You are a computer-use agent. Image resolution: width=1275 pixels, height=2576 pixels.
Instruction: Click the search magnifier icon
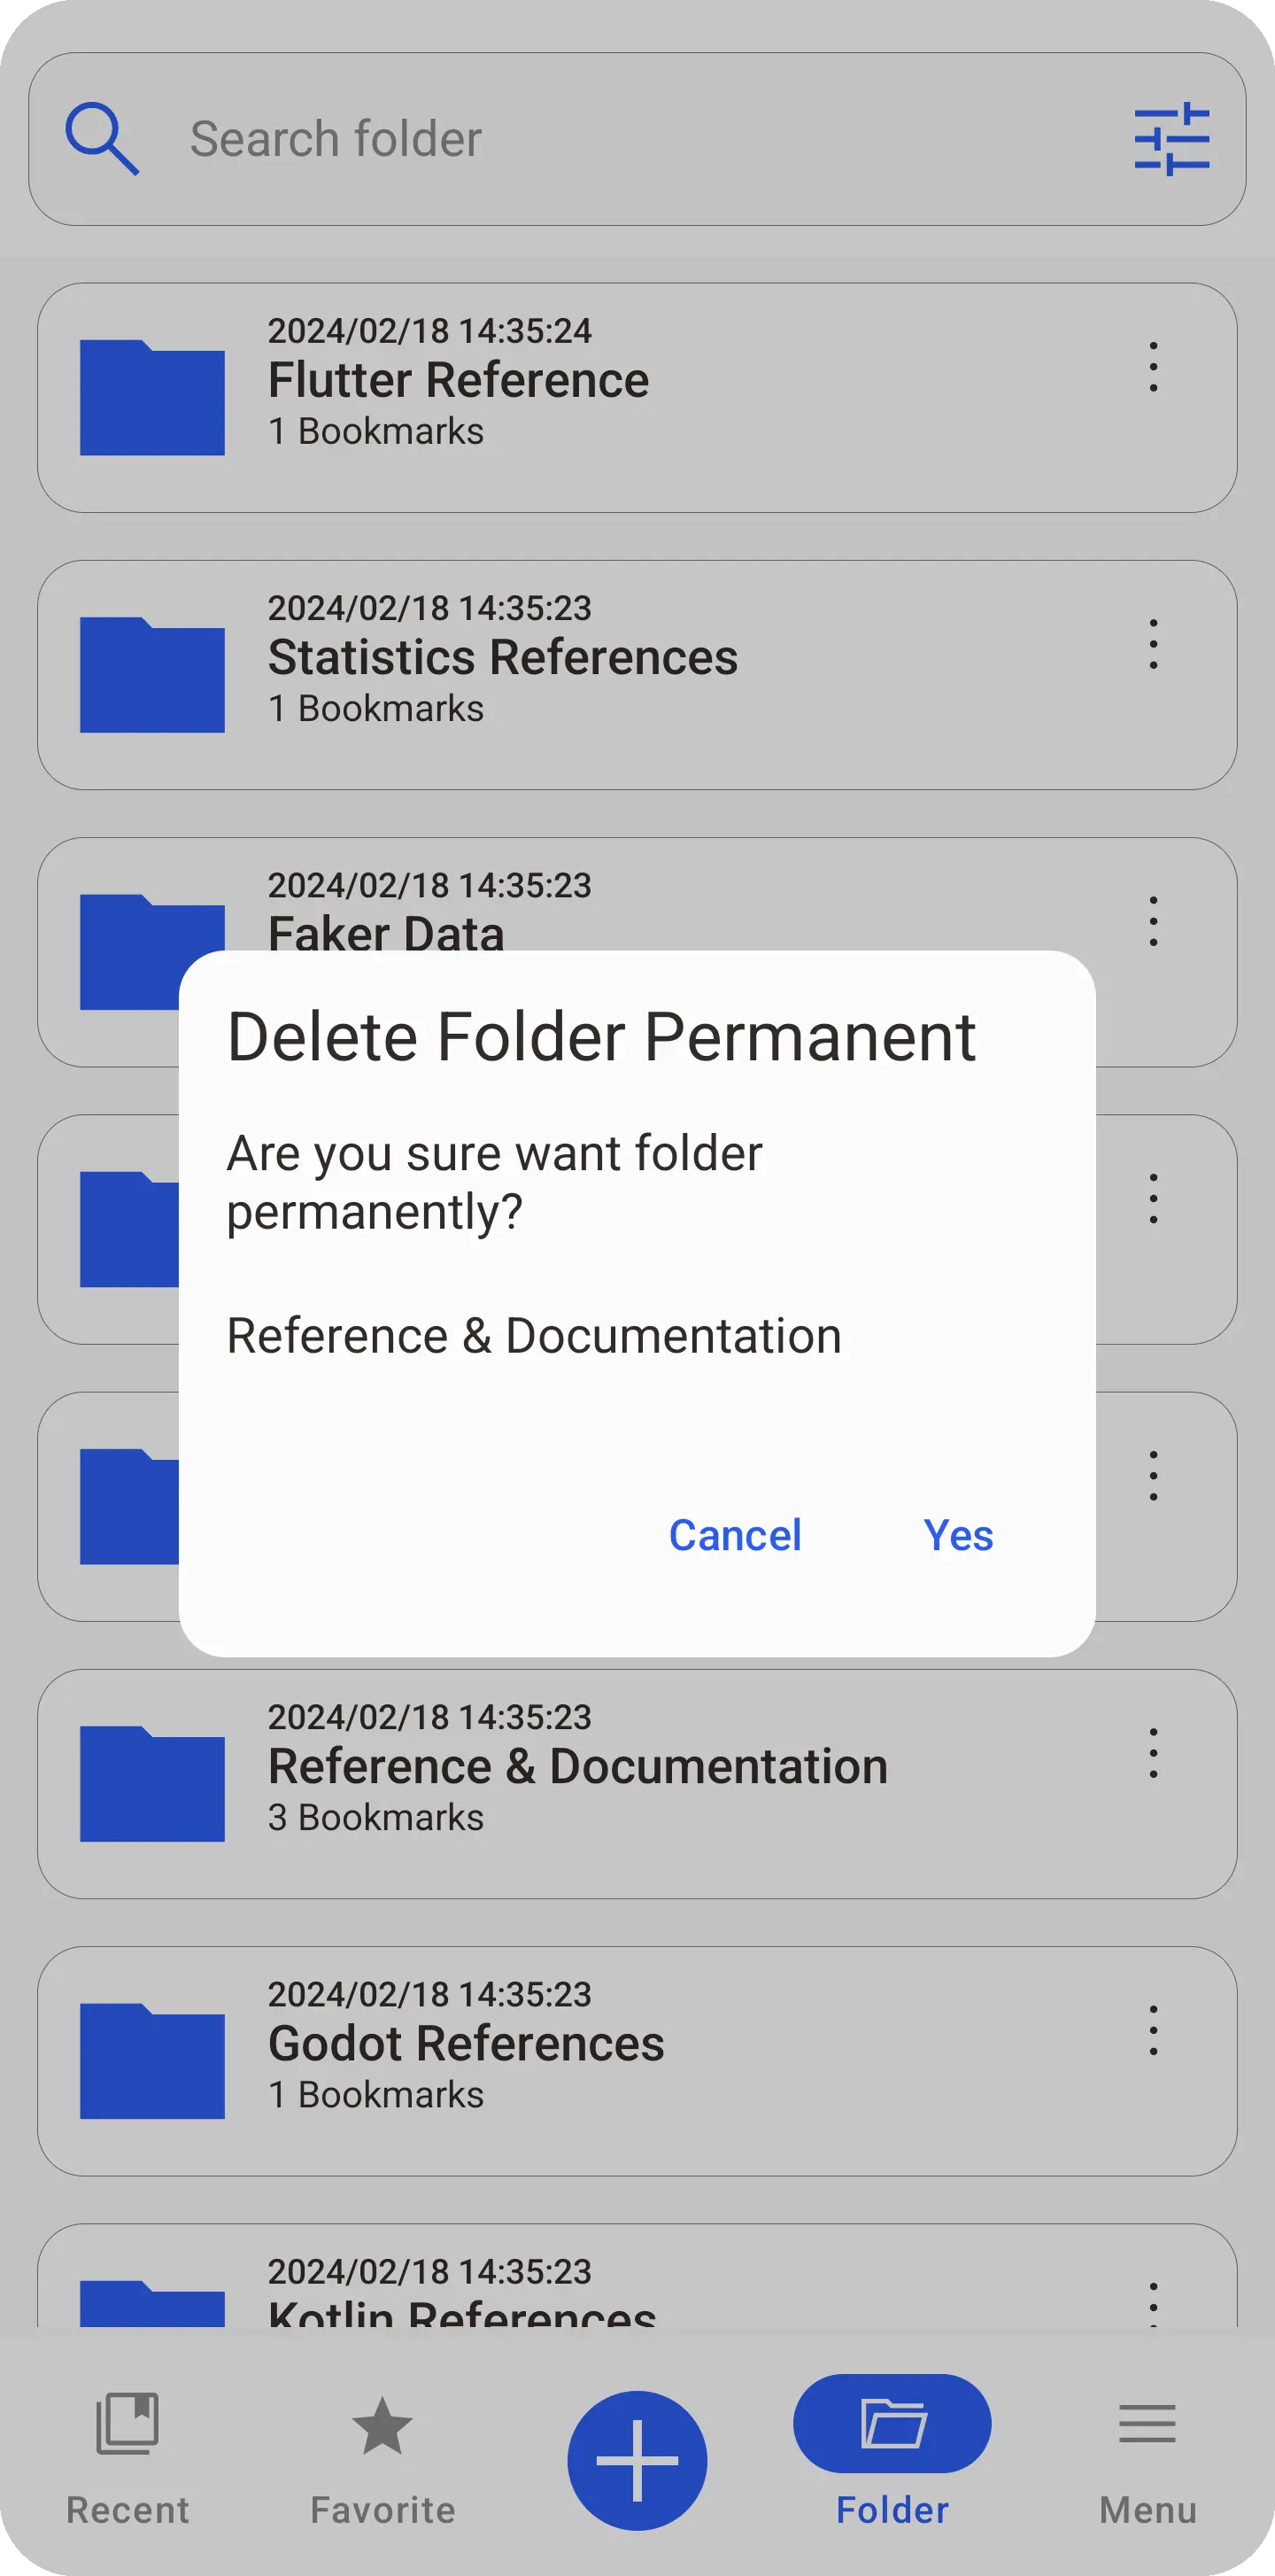point(102,139)
